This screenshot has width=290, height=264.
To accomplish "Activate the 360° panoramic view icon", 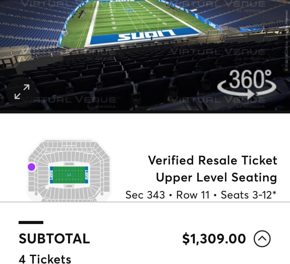I will [x=247, y=84].
